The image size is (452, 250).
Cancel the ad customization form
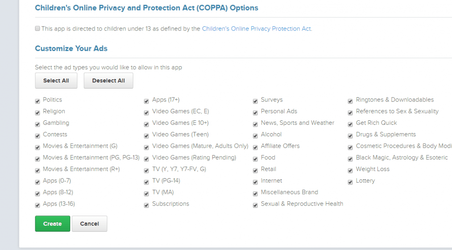(89, 224)
